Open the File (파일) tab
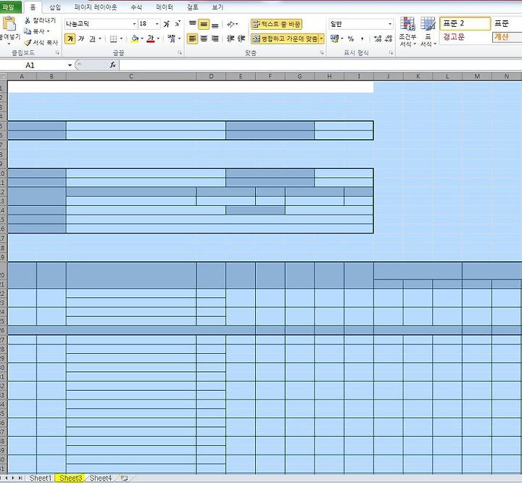The height and width of the screenshot is (483, 522). point(10,7)
